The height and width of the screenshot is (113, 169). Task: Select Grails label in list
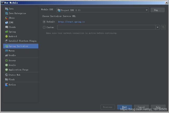pos(12,65)
